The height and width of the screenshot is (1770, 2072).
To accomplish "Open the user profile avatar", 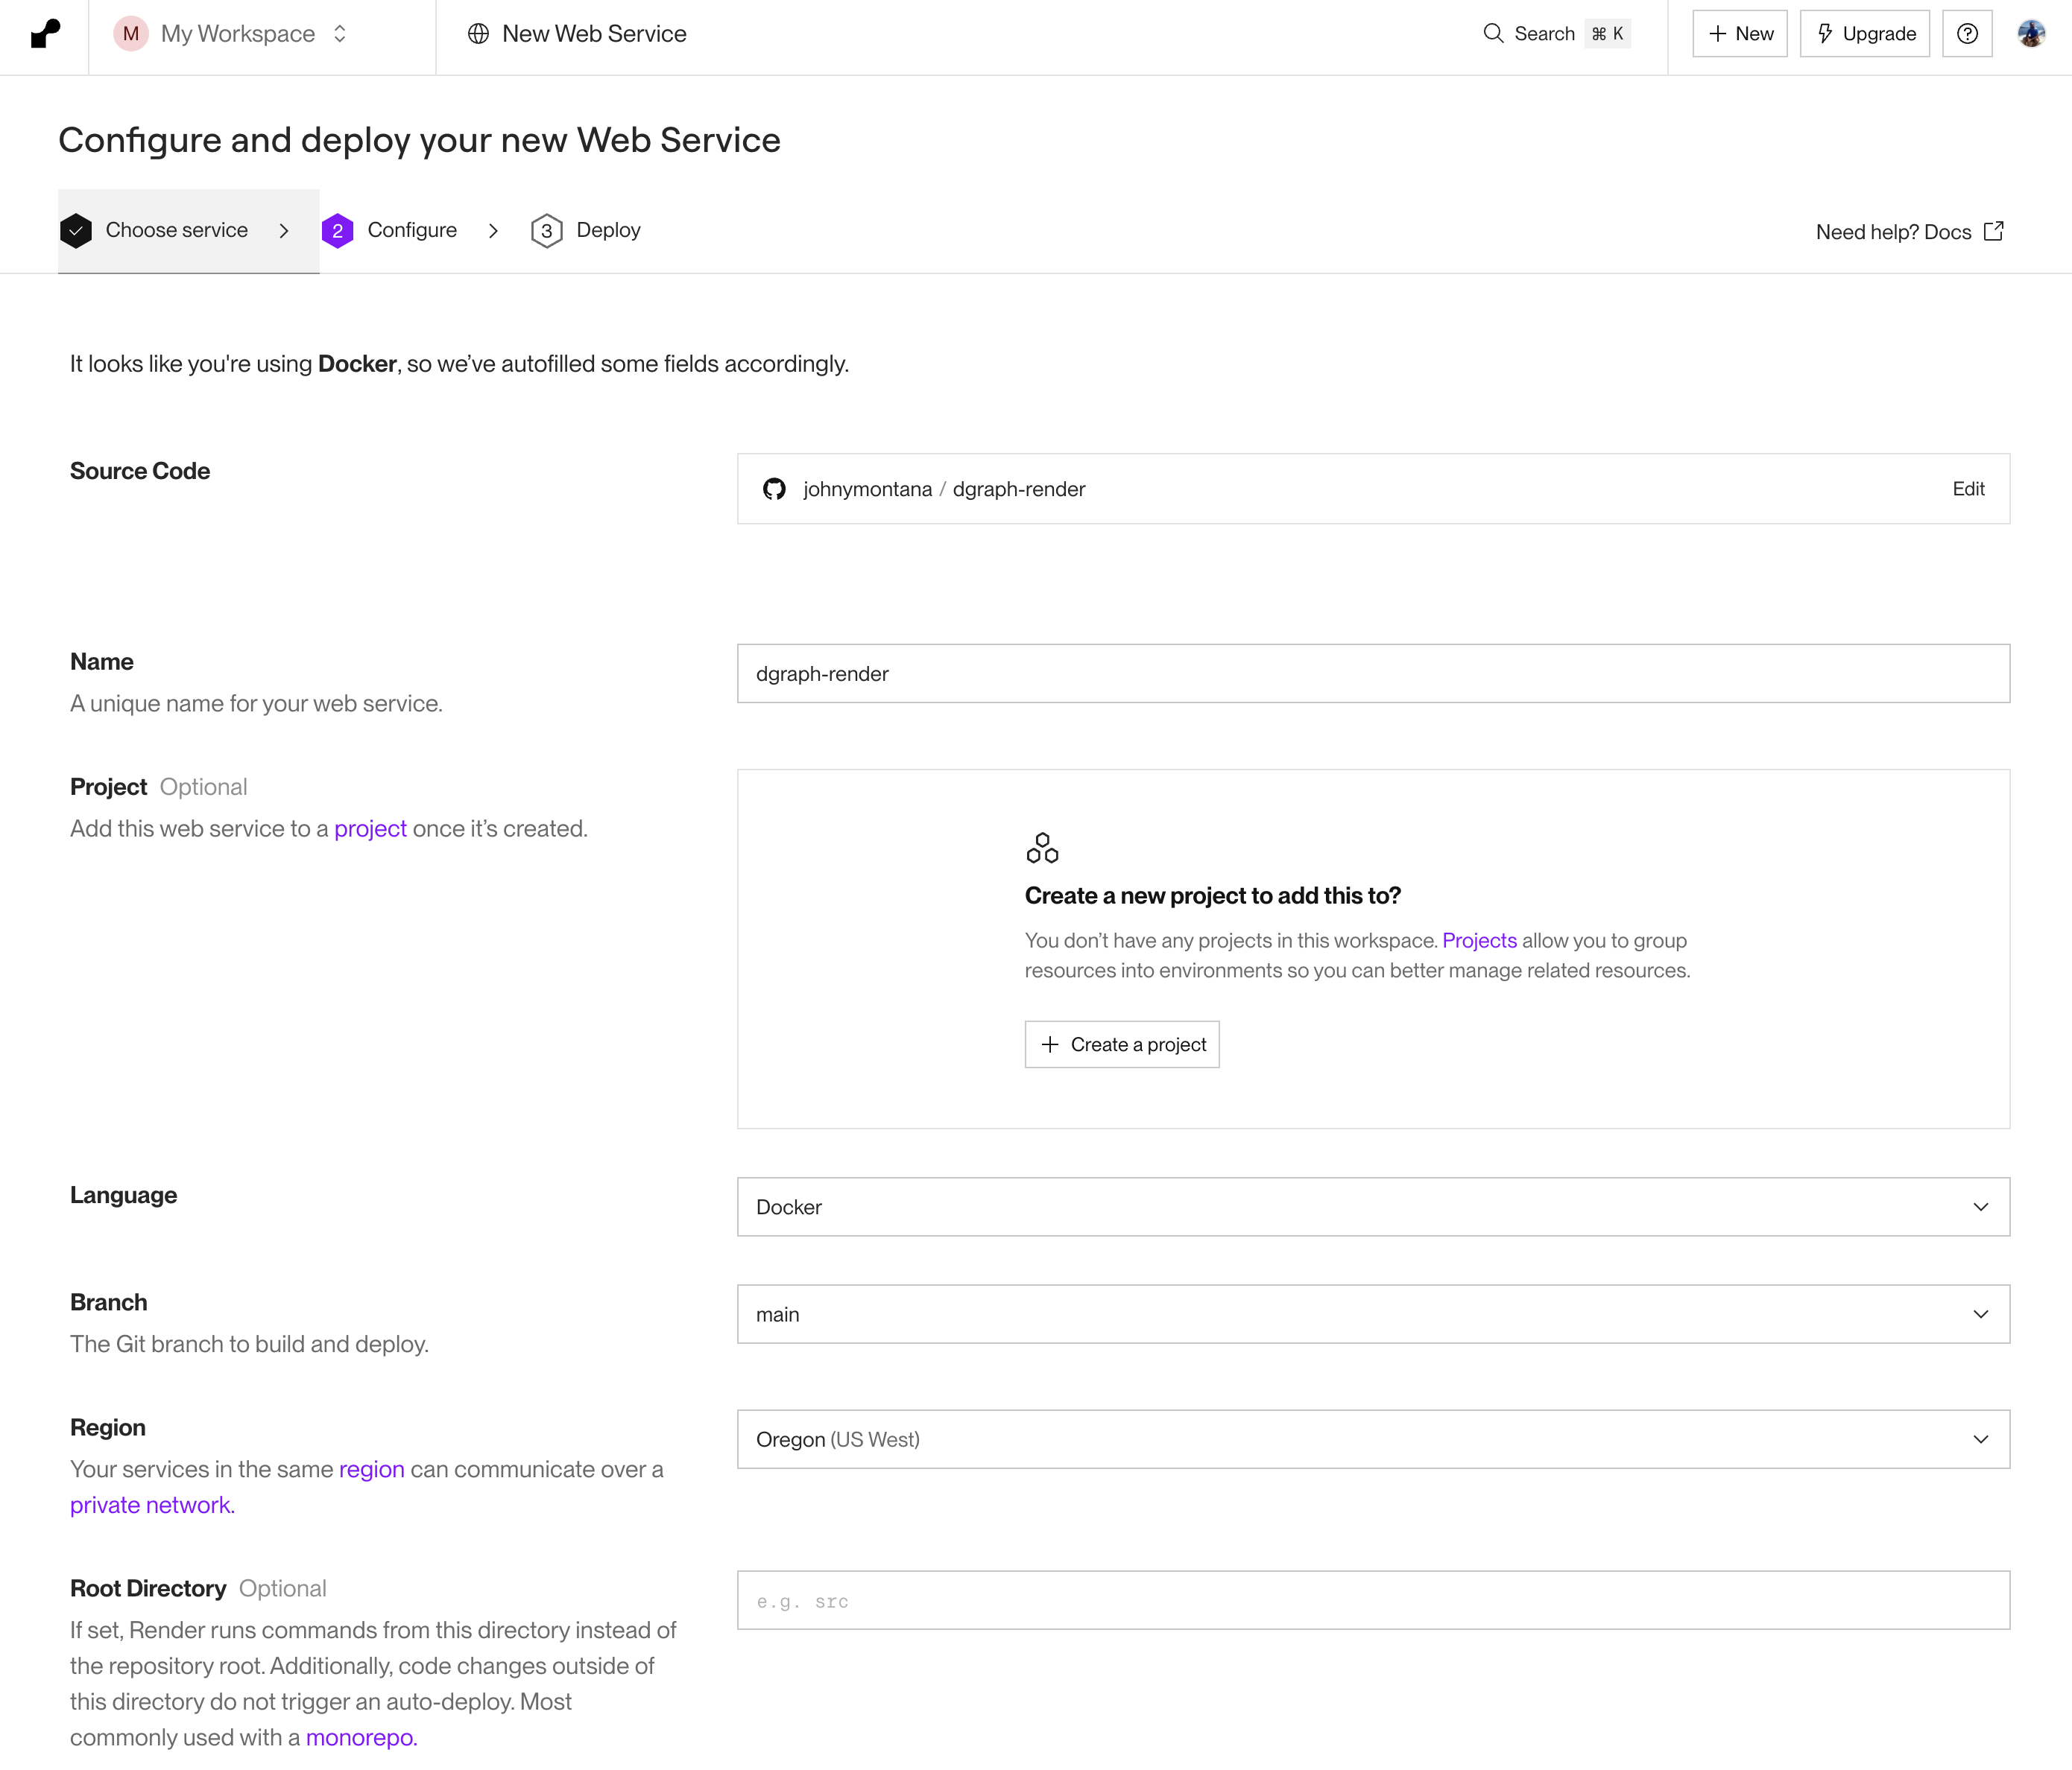I will [2031, 34].
